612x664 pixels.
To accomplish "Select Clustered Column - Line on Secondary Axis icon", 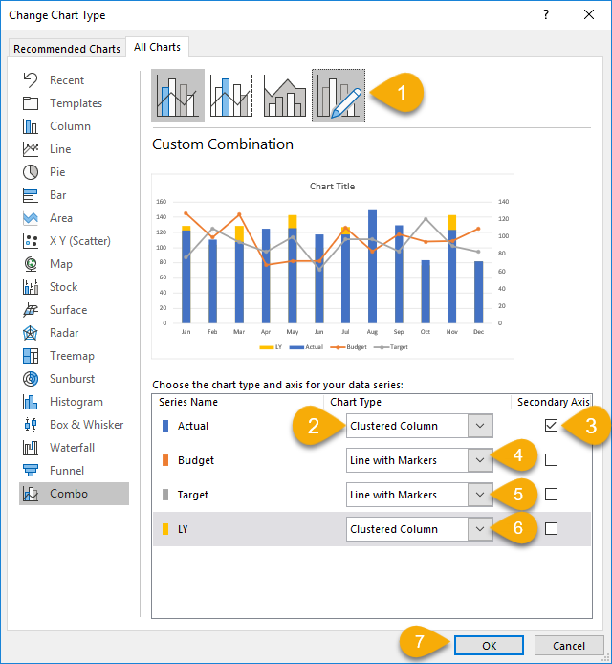I will tap(231, 96).
